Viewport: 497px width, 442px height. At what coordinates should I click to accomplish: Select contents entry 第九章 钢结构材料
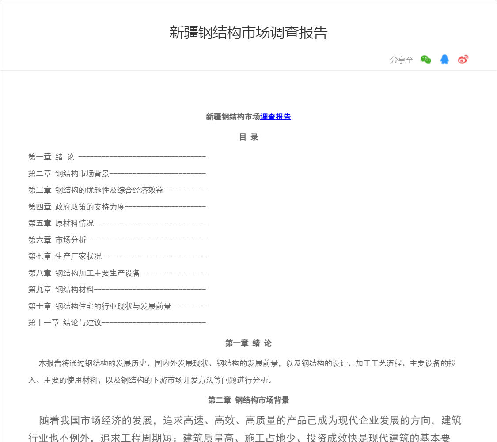click(x=117, y=290)
